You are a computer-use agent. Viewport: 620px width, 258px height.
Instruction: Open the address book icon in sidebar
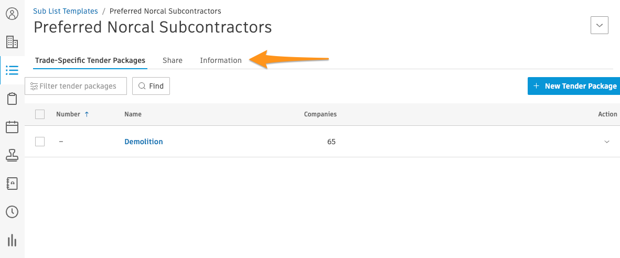point(12,184)
